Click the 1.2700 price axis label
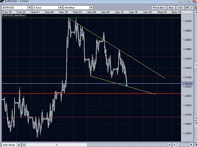This screenshot has height=147, width=197. (x=187, y=115)
